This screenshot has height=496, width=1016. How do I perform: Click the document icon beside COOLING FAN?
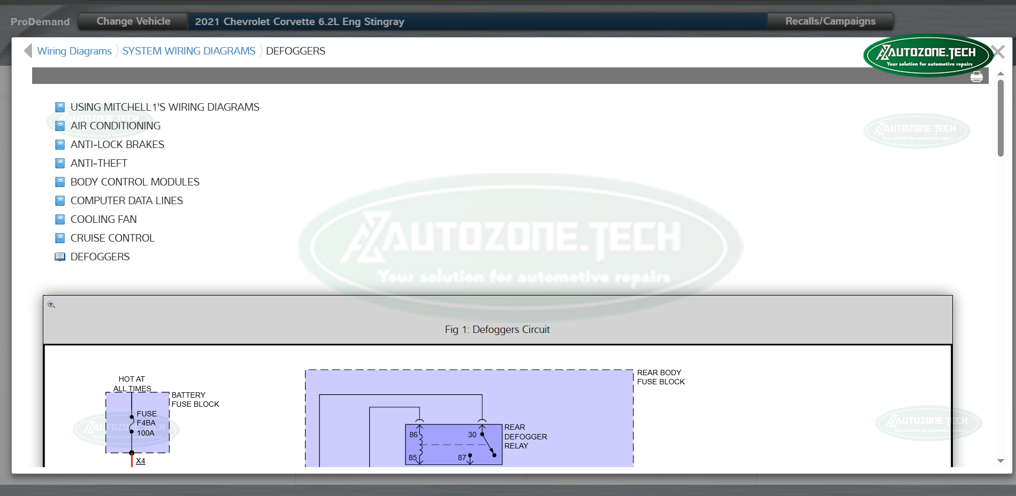(x=60, y=220)
